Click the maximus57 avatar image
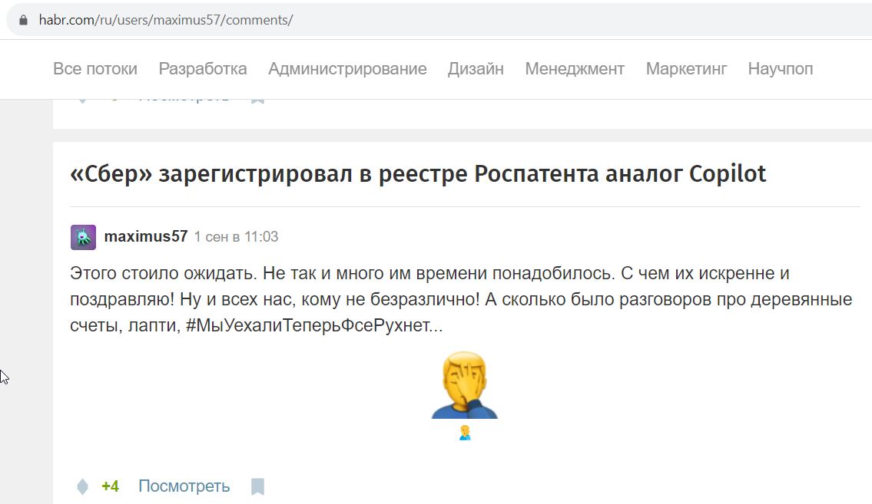 (84, 237)
